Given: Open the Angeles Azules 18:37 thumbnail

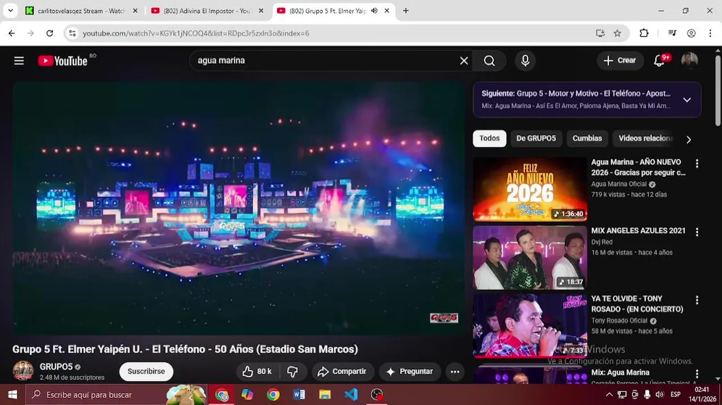Looking at the screenshot, I should click(x=530, y=258).
